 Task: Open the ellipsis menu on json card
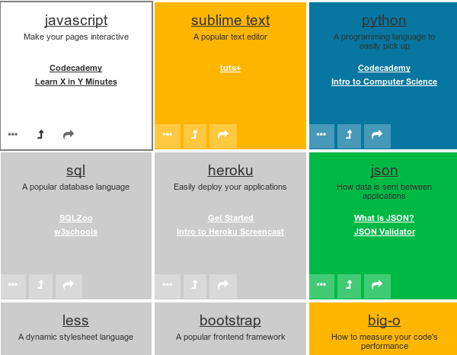pyautogui.click(x=321, y=284)
